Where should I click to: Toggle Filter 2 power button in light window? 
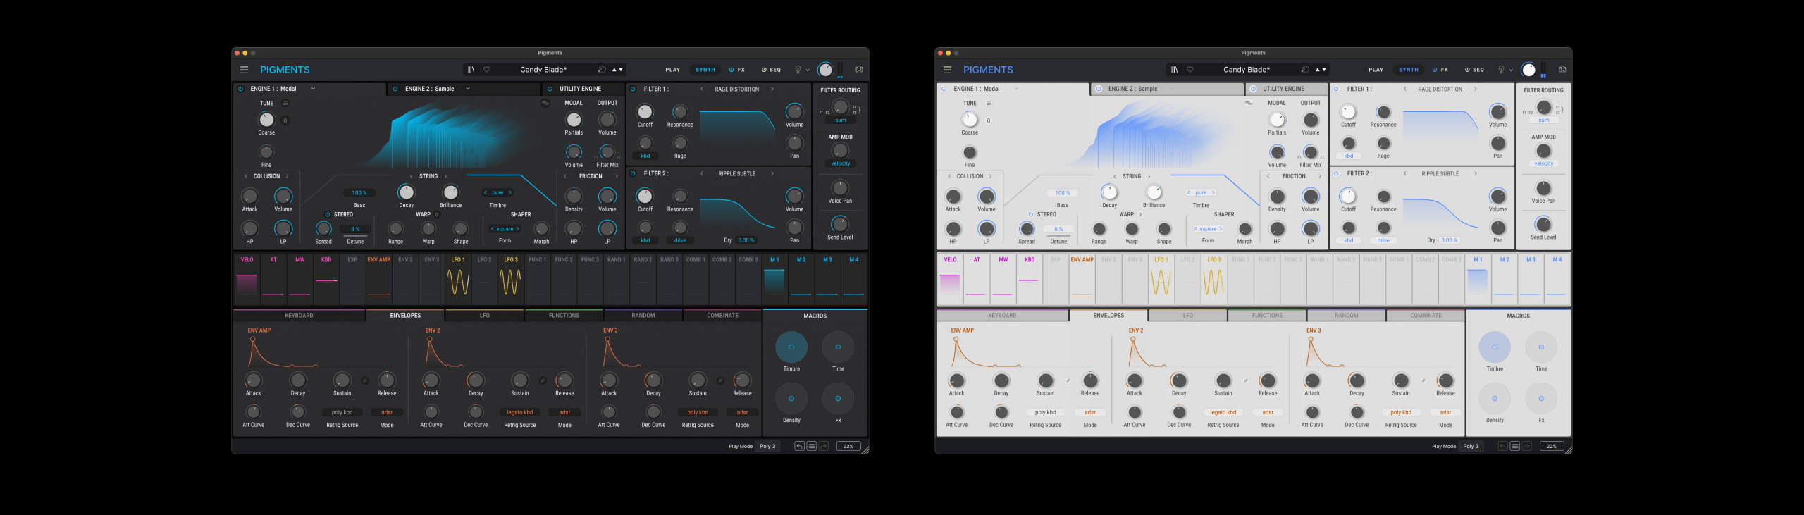1335,173
